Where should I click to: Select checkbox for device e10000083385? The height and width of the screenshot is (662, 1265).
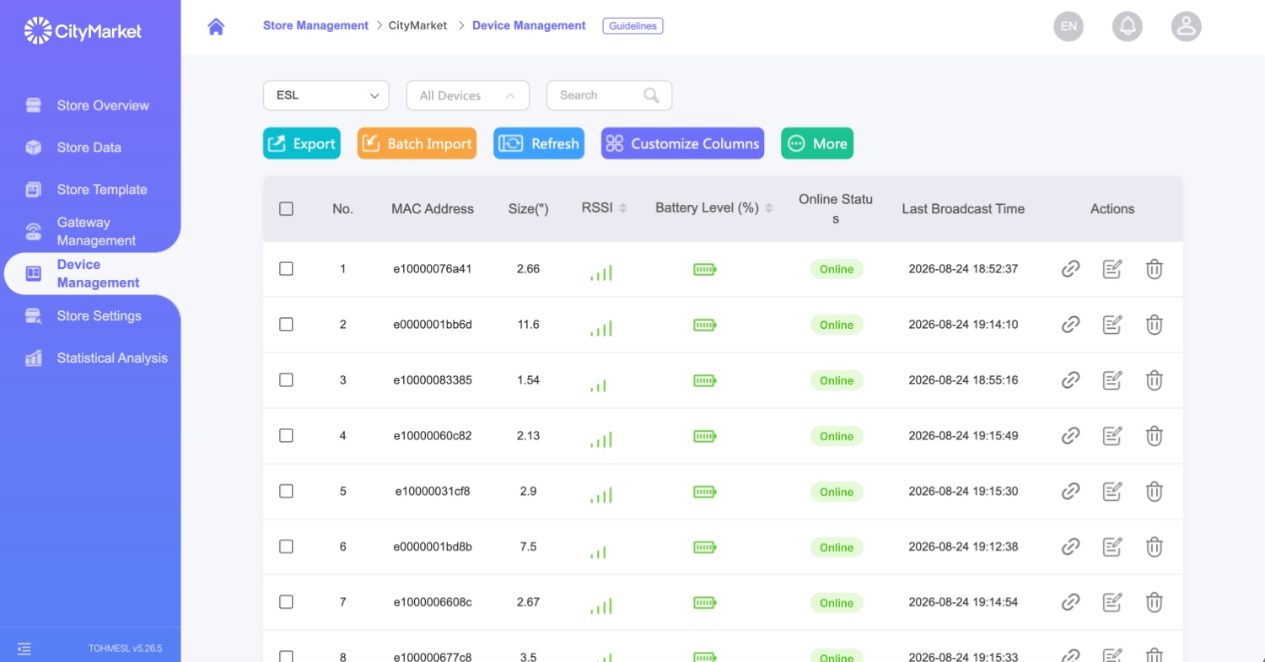point(286,380)
